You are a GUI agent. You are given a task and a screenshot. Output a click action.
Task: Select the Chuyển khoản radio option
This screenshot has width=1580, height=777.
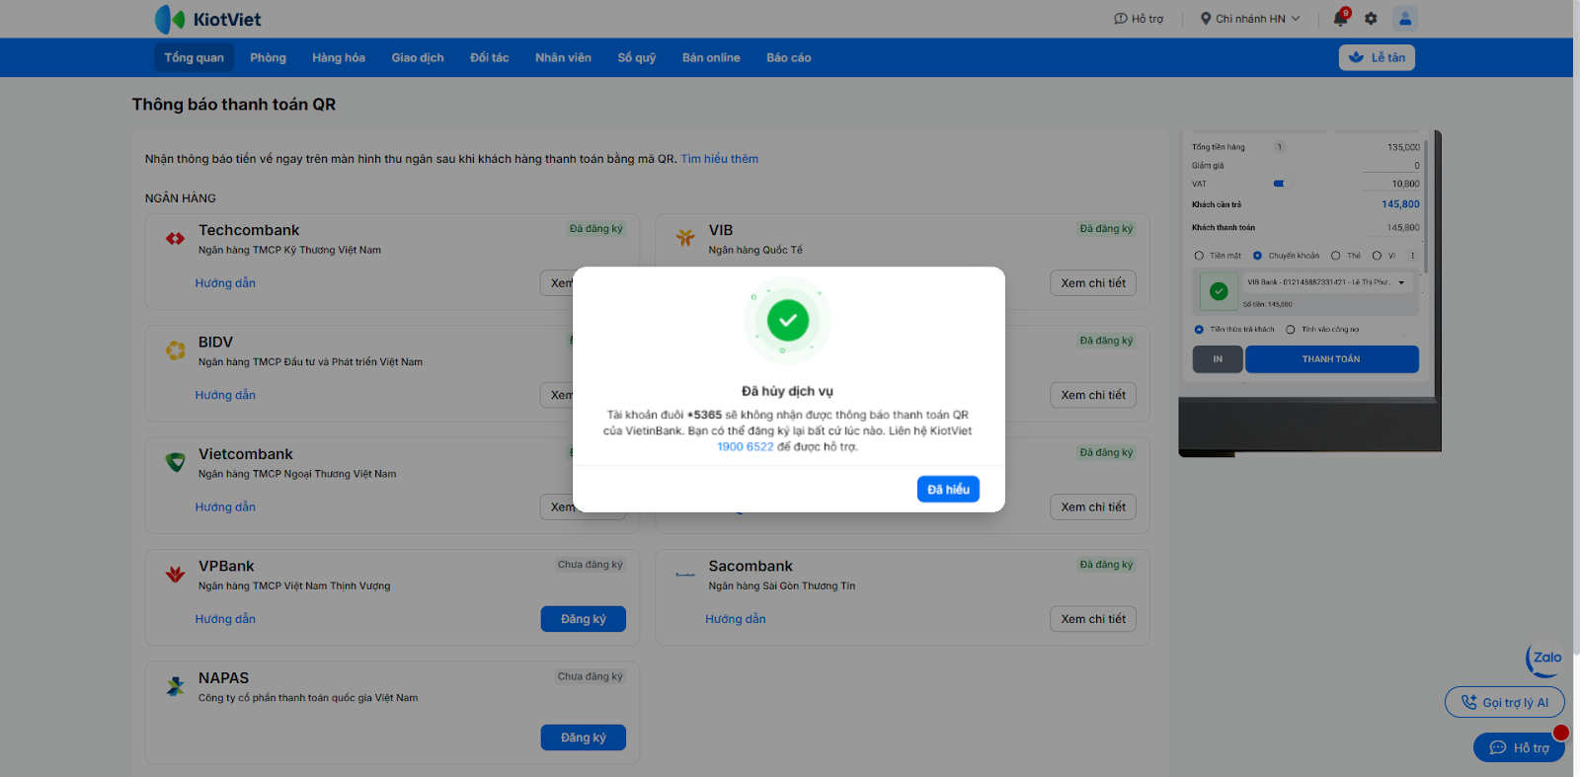[1257, 256]
